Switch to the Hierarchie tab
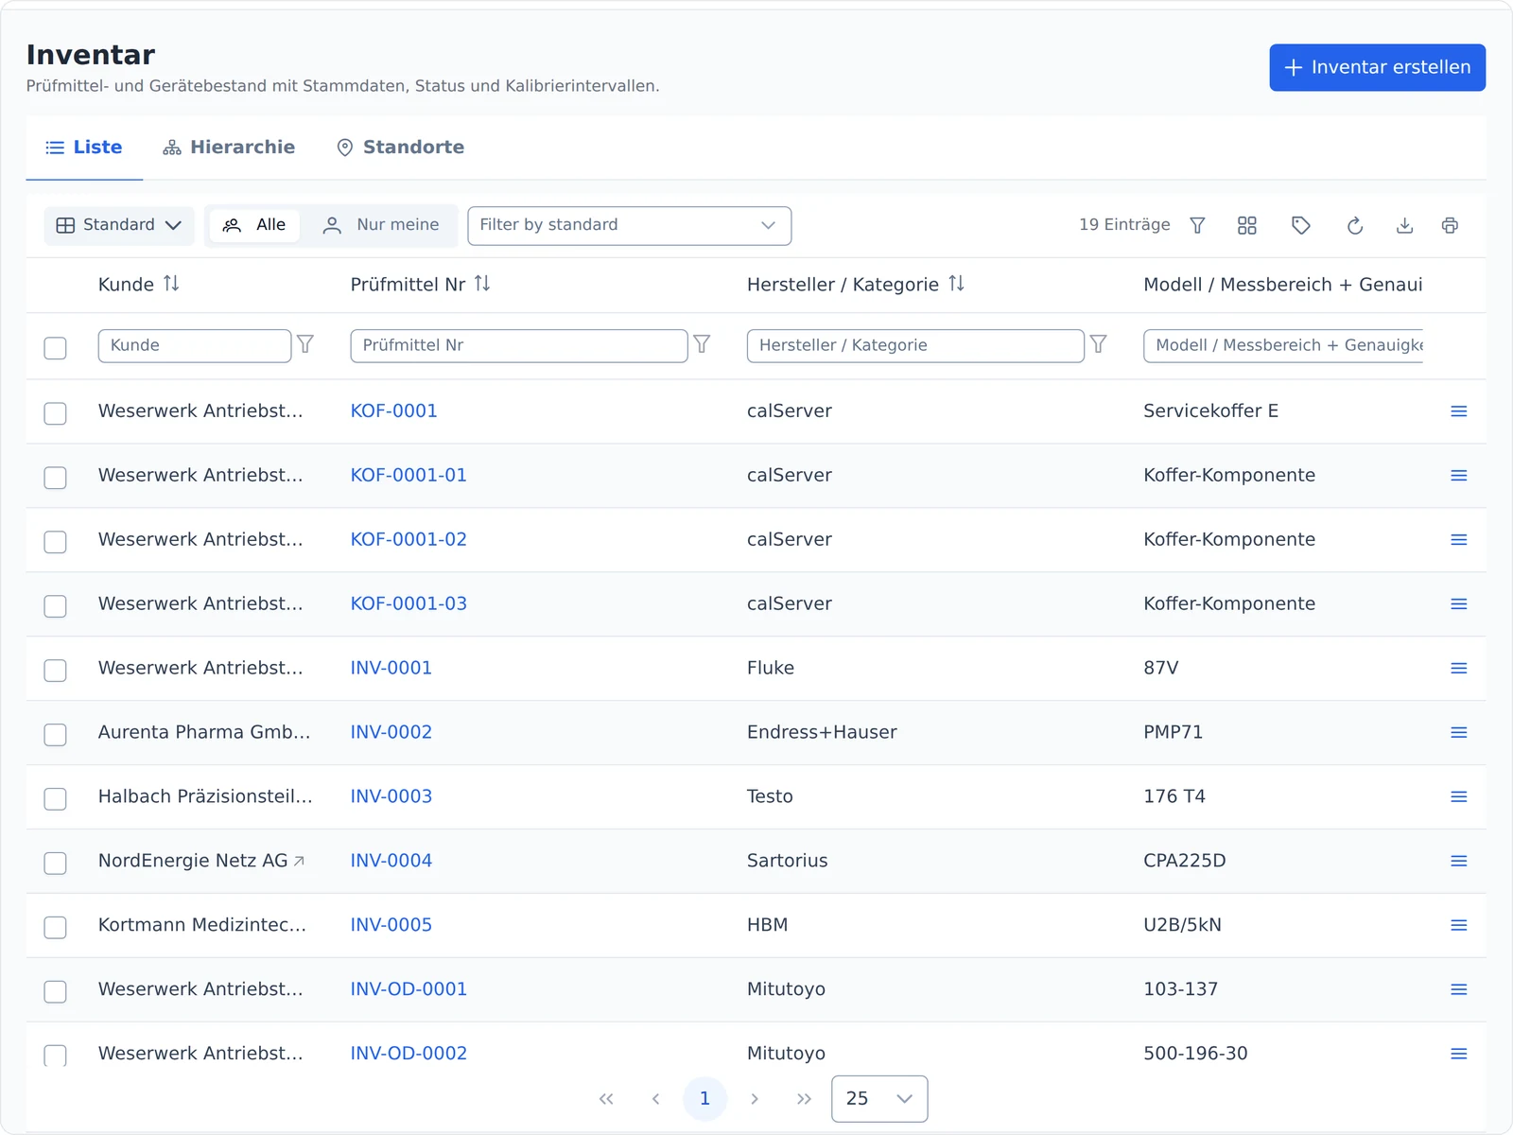1513x1135 pixels. click(x=229, y=148)
